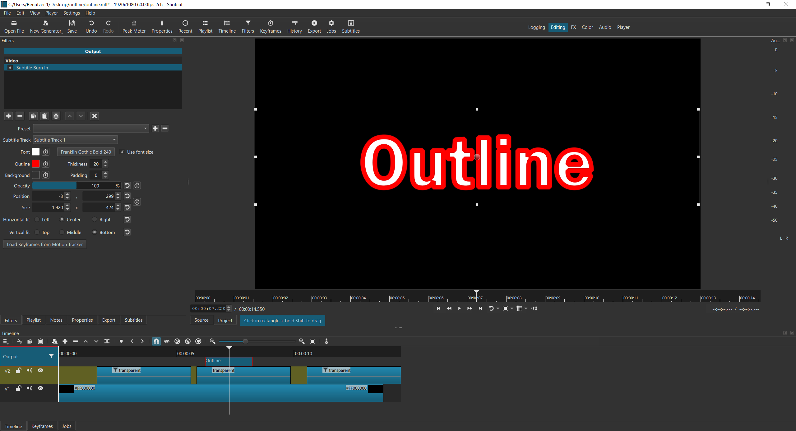Open the Export panel
Image resolution: width=796 pixels, height=431 pixels.
pyautogui.click(x=314, y=26)
